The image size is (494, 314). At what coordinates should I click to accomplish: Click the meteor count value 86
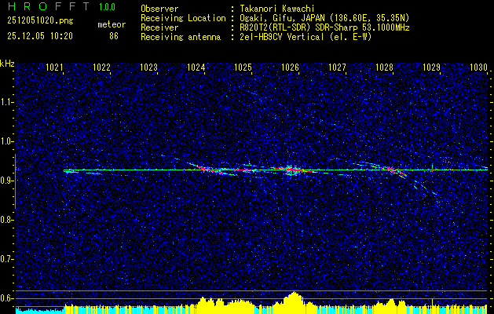click(114, 36)
